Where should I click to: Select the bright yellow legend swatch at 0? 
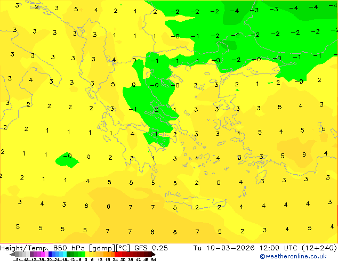87,254
